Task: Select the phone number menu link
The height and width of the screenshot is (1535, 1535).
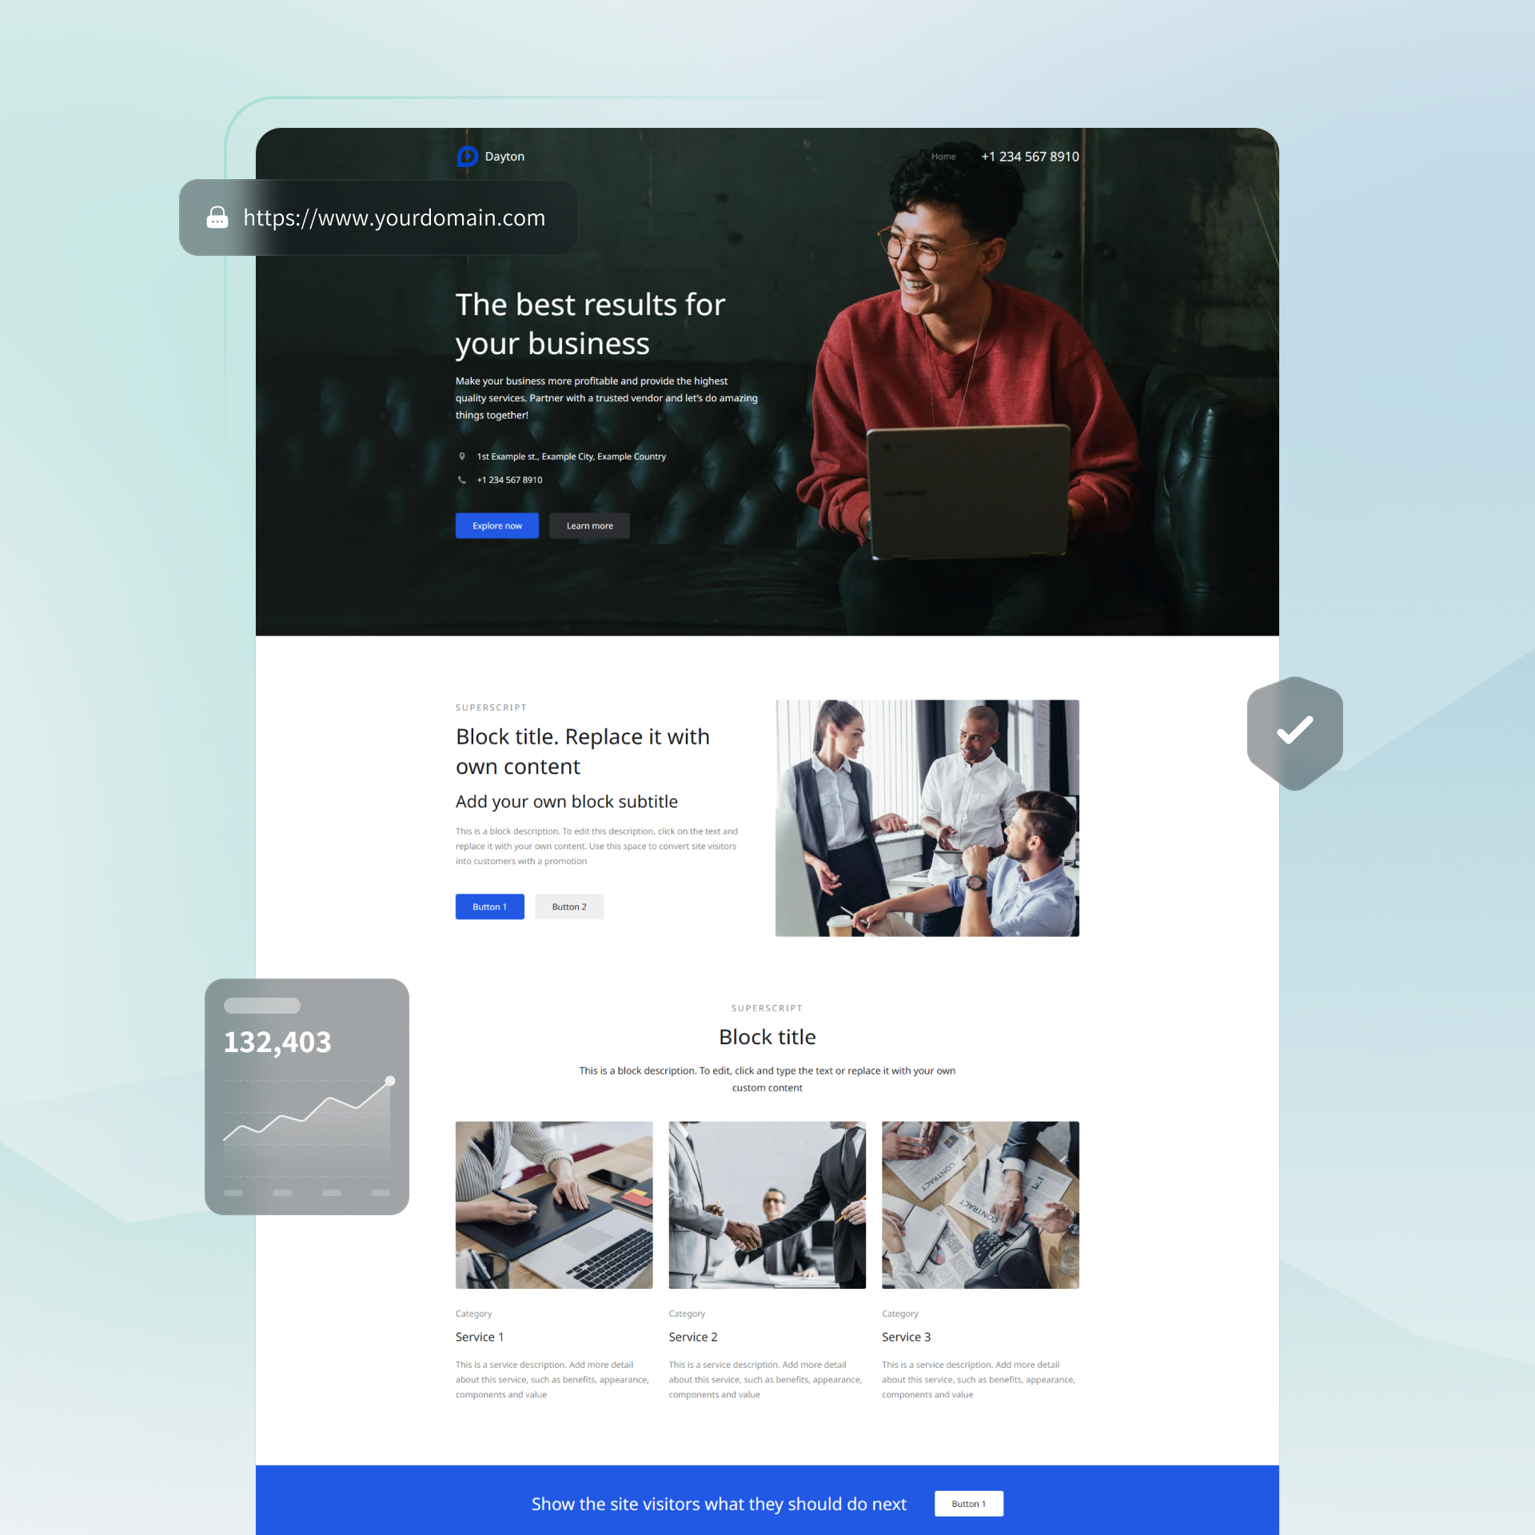Action: [1031, 156]
